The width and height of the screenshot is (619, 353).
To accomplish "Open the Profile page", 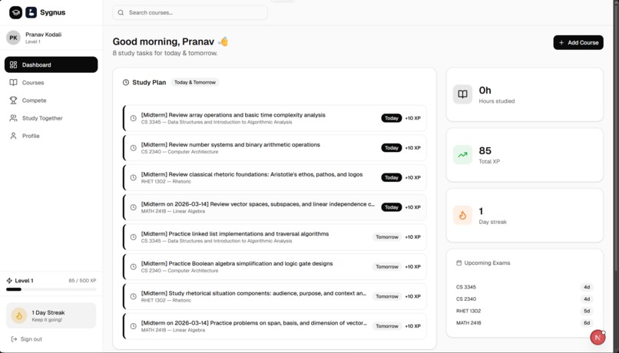I will tap(51, 136).
